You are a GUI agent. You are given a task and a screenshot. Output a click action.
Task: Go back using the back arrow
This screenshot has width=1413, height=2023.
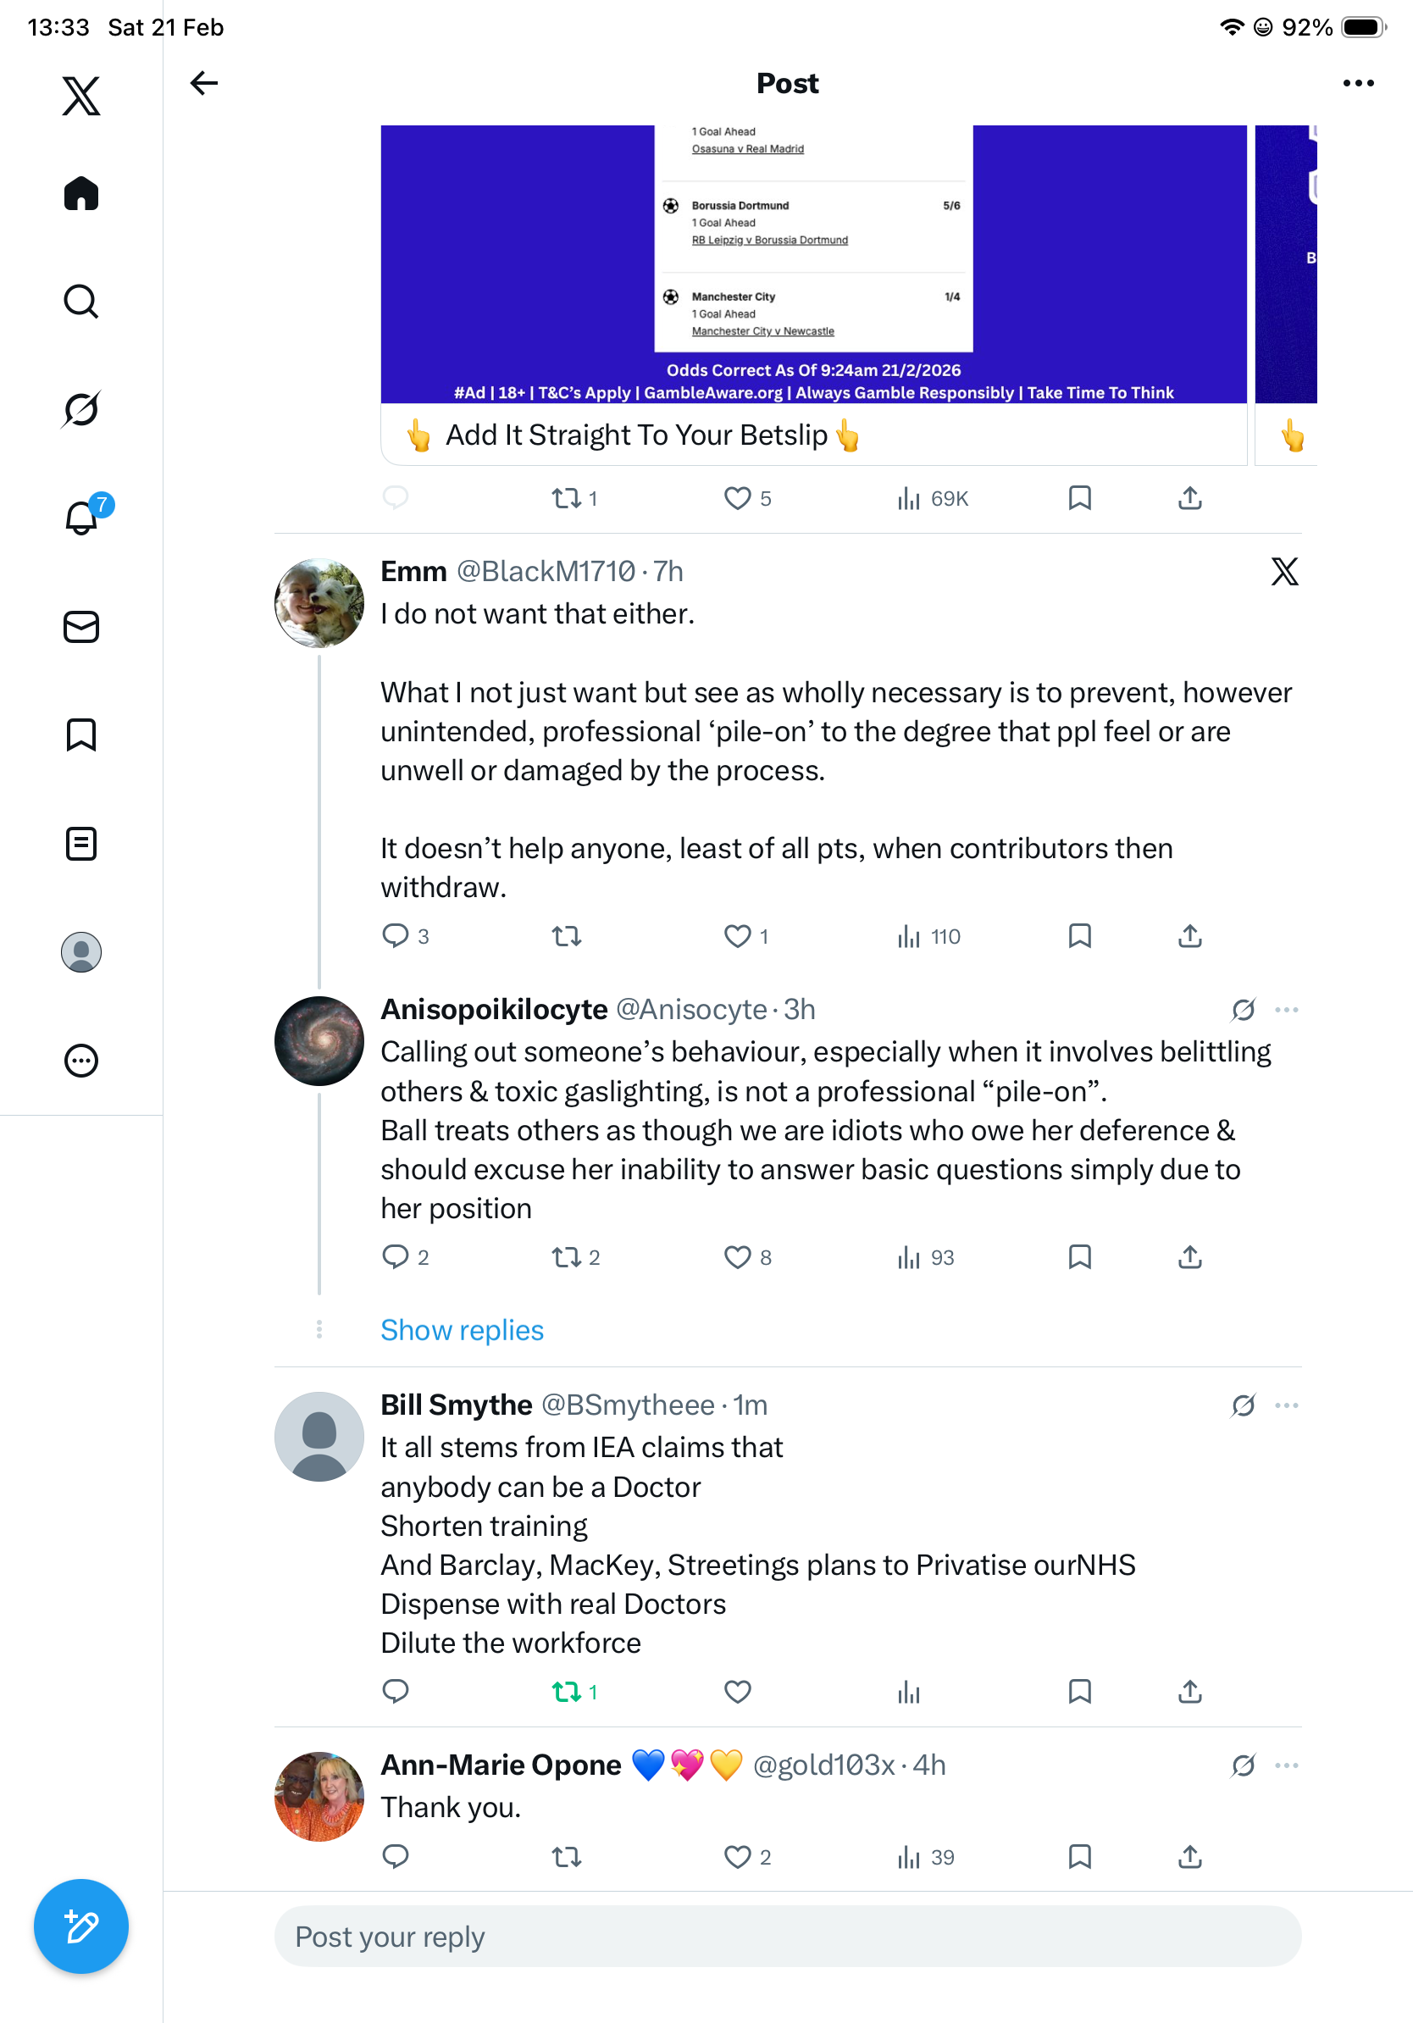click(x=204, y=83)
